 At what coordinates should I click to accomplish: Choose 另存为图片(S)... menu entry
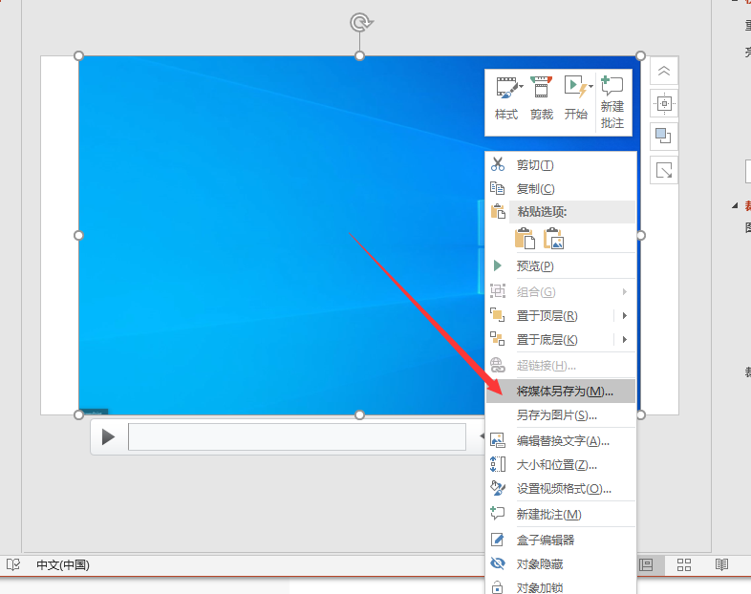(561, 415)
